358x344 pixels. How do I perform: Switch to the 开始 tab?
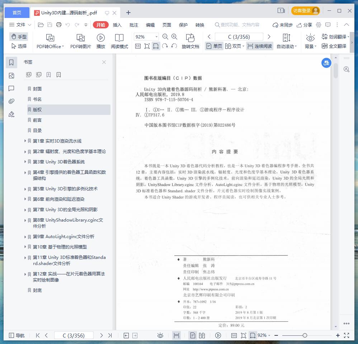[101, 25]
